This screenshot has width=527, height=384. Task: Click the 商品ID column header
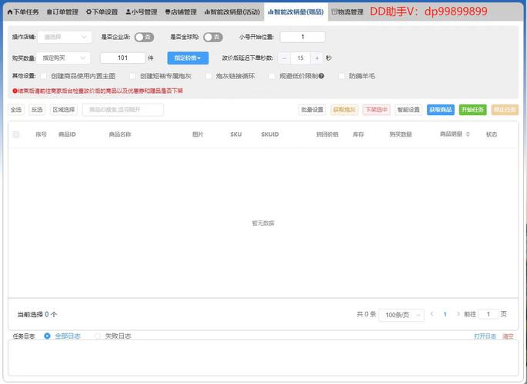tap(67, 134)
